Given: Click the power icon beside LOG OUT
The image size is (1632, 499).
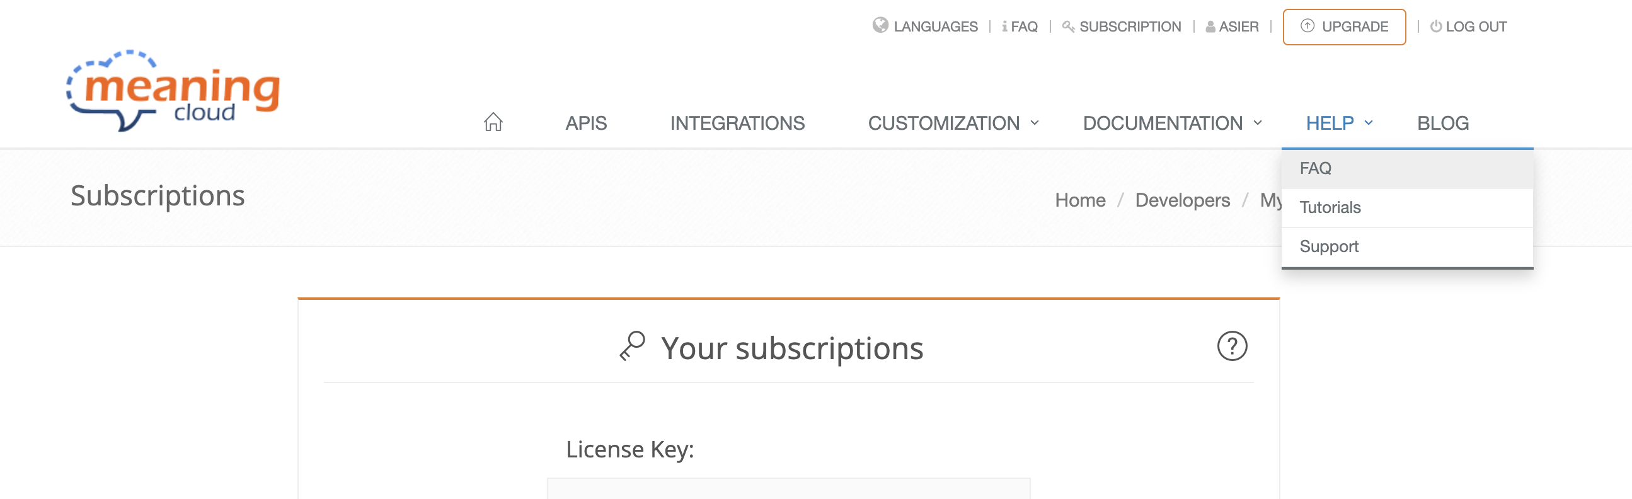Looking at the screenshot, I should [1435, 26].
